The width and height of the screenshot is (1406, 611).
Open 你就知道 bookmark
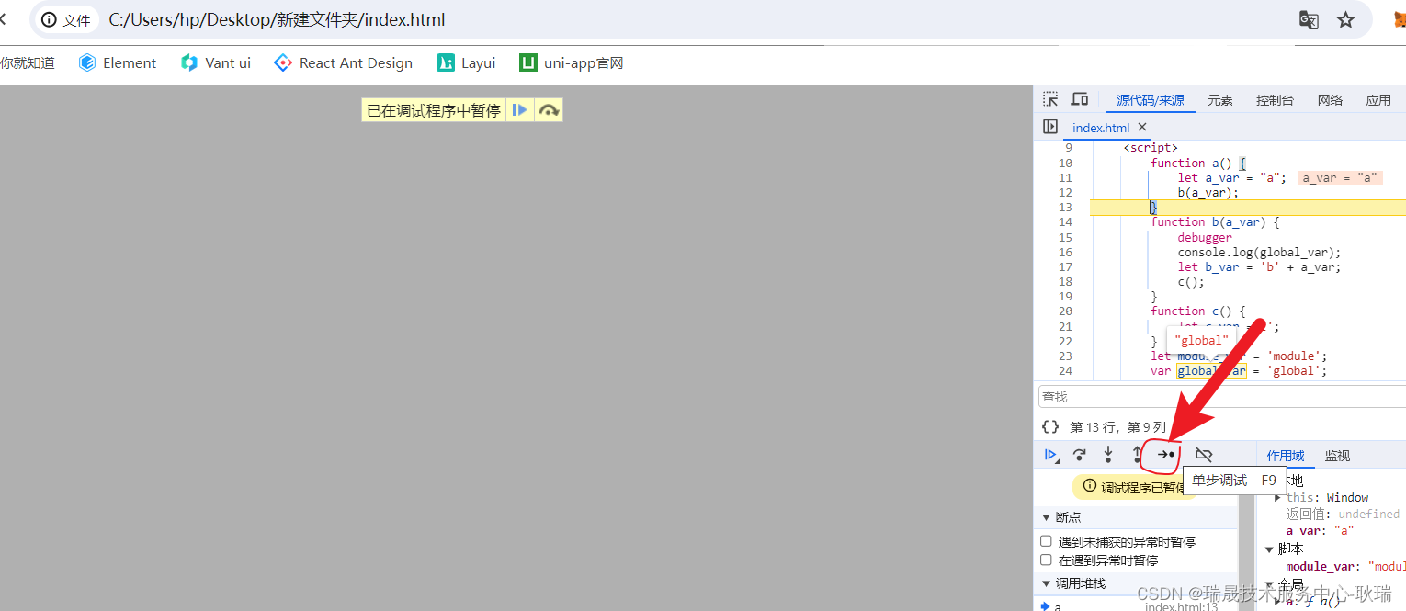click(x=28, y=62)
